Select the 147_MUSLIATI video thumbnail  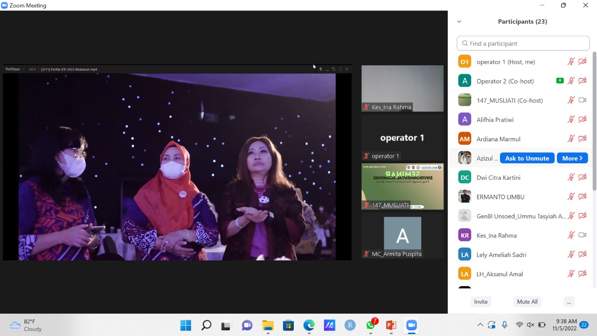tap(403, 186)
